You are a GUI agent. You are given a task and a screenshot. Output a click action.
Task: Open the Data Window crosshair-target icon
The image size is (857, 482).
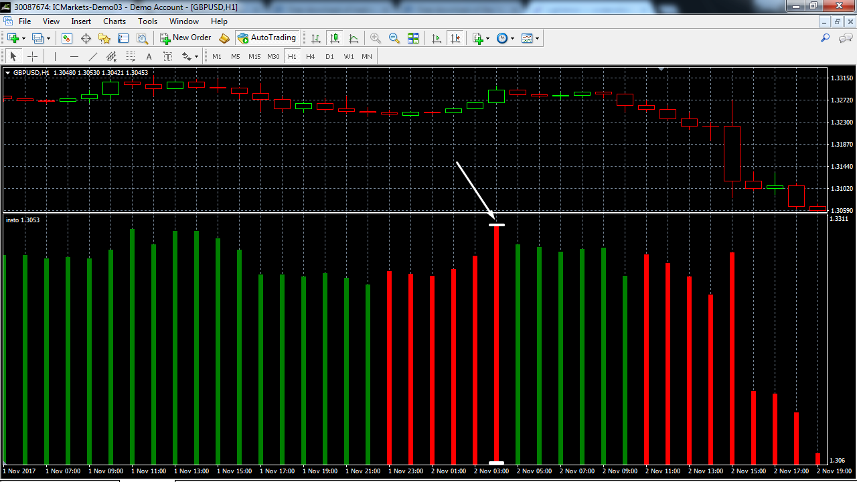point(86,38)
